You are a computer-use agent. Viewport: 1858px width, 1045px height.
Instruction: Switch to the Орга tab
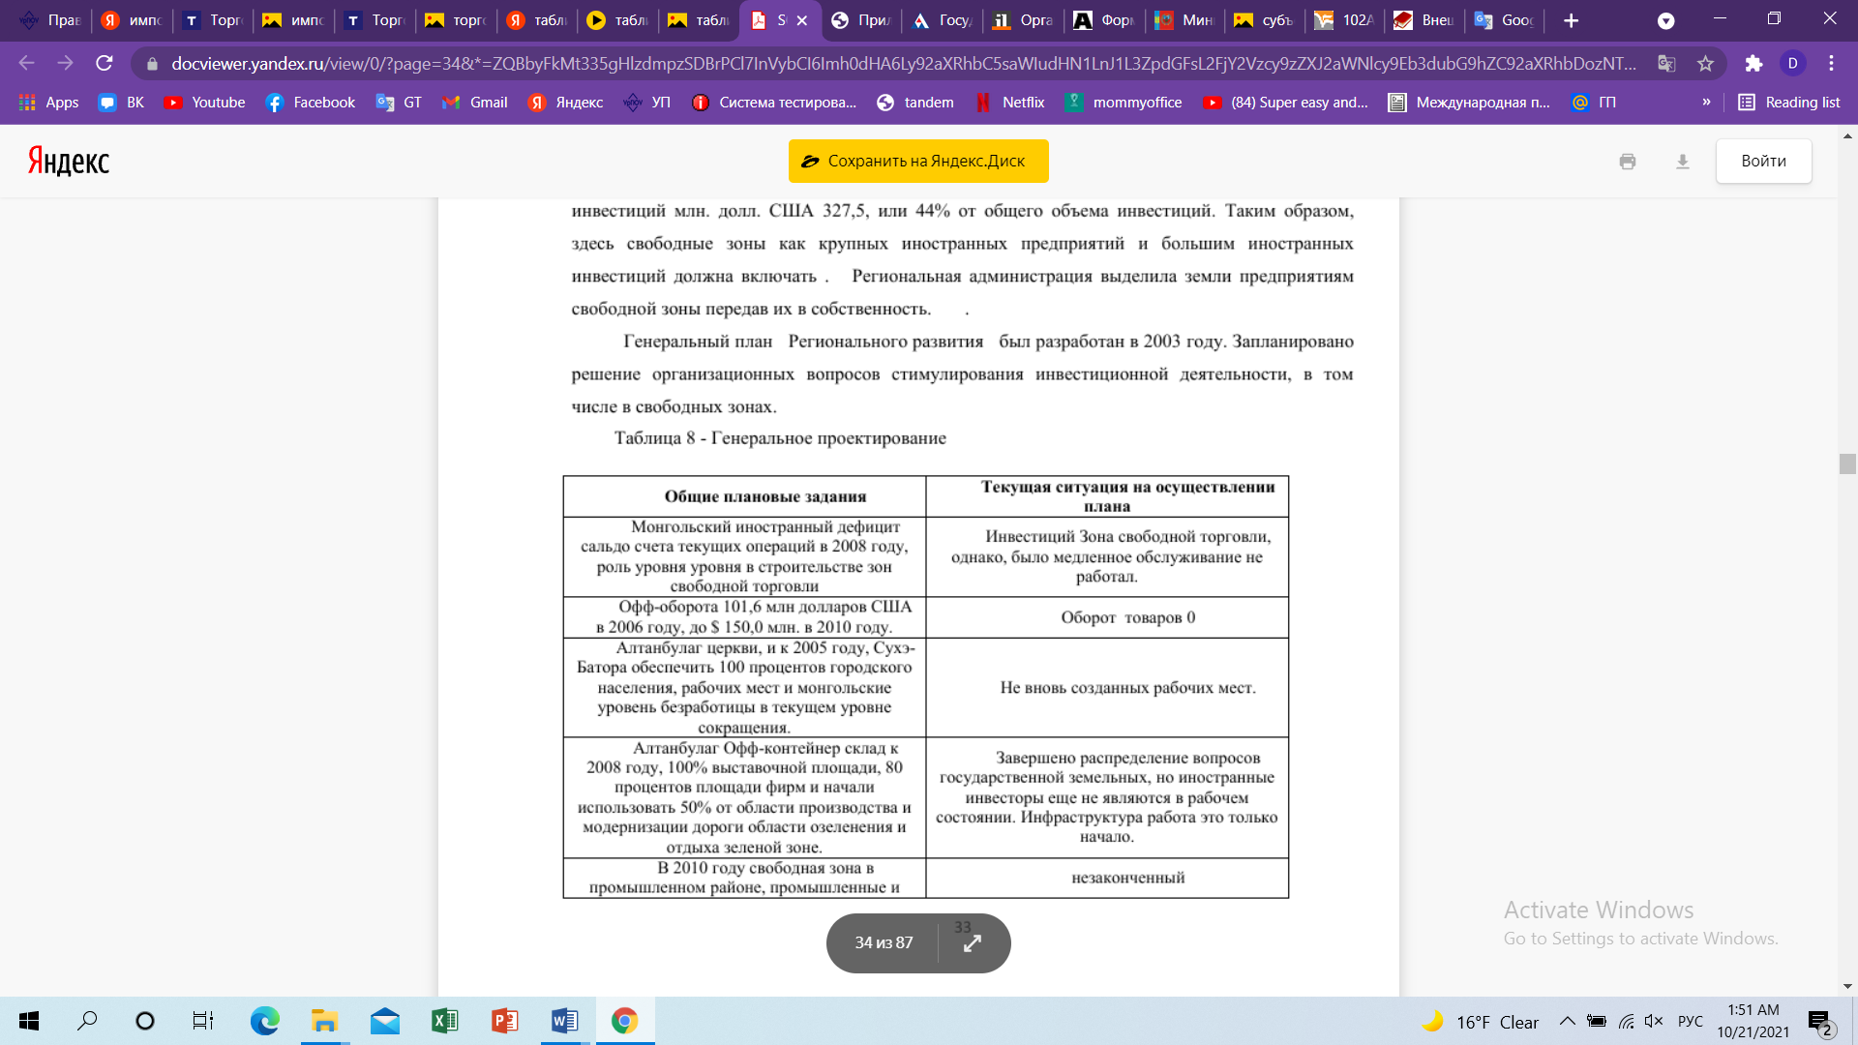1024,20
